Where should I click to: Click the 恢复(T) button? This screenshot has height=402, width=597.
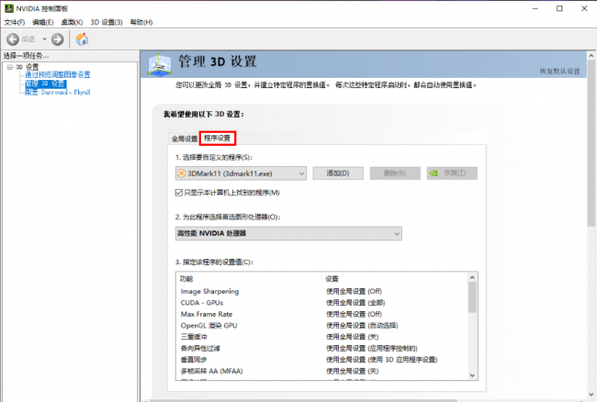click(x=452, y=173)
